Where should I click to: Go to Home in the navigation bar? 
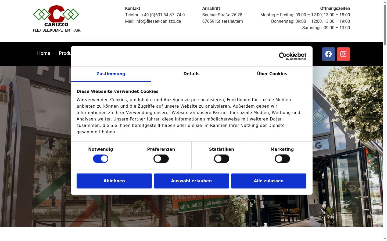[44, 53]
